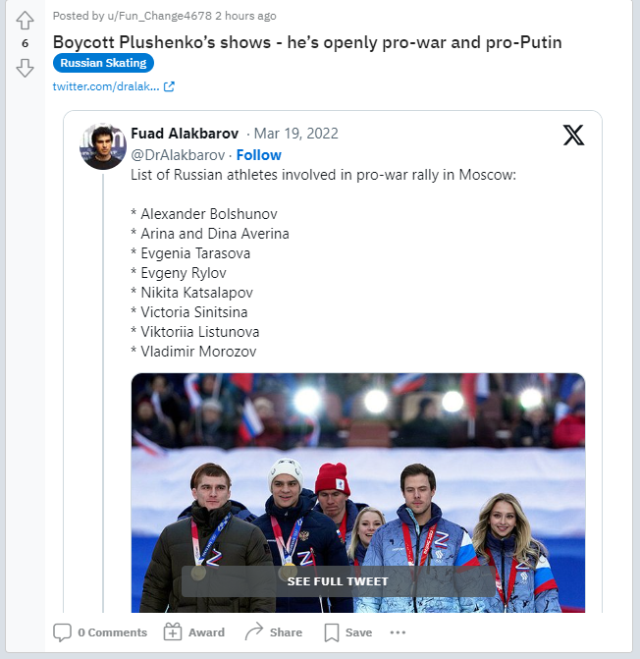Click the @DrAlakbarov handle

178,155
